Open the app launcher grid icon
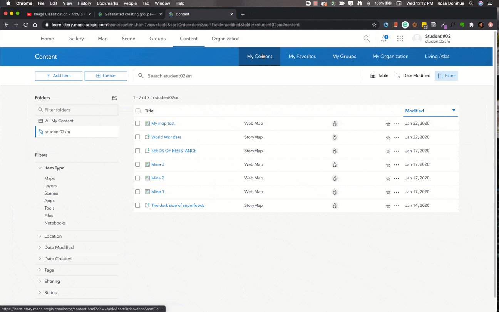499x312 pixels. (x=400, y=39)
